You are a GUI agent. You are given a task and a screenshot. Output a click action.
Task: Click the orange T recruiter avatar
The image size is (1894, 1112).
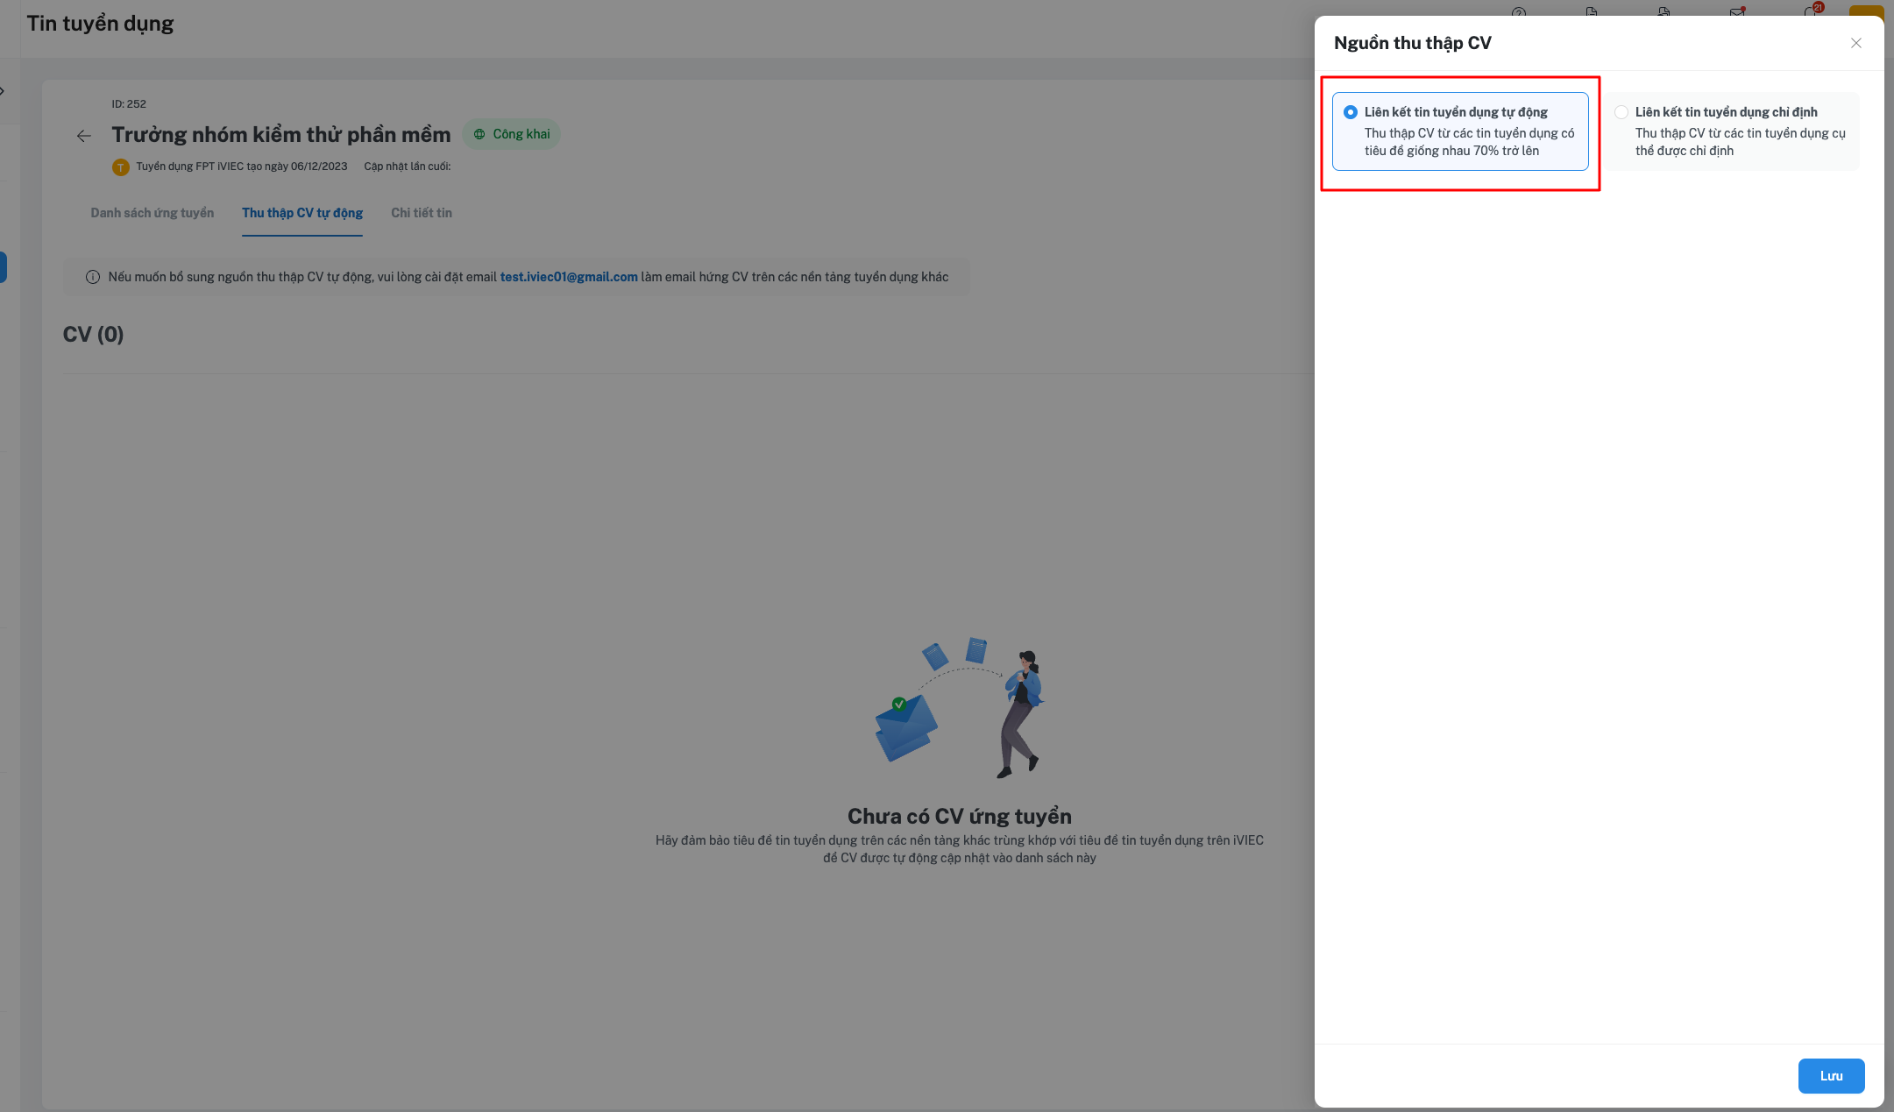121,166
